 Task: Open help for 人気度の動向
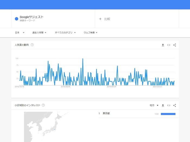(x=32, y=45)
